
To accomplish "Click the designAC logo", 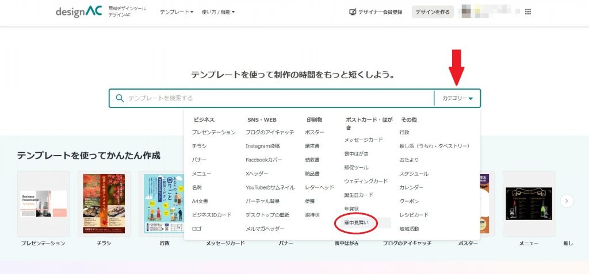I will tap(78, 11).
